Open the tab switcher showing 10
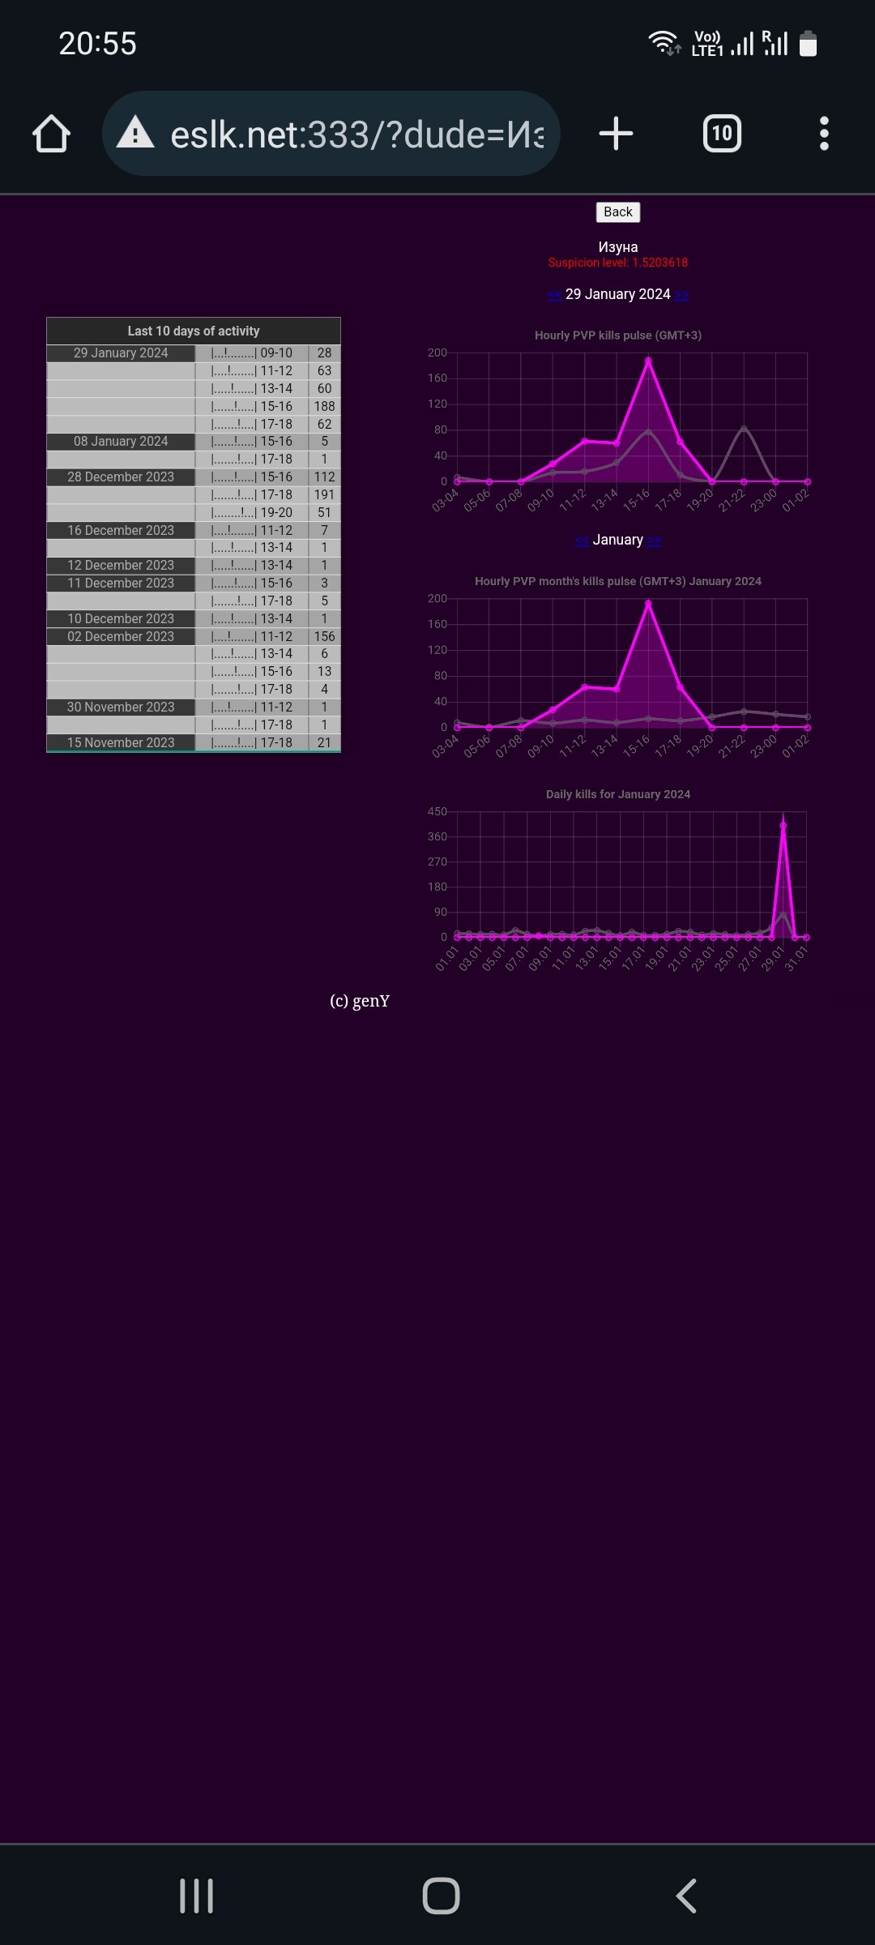Viewport: 875px width, 1945px height. [x=721, y=134]
